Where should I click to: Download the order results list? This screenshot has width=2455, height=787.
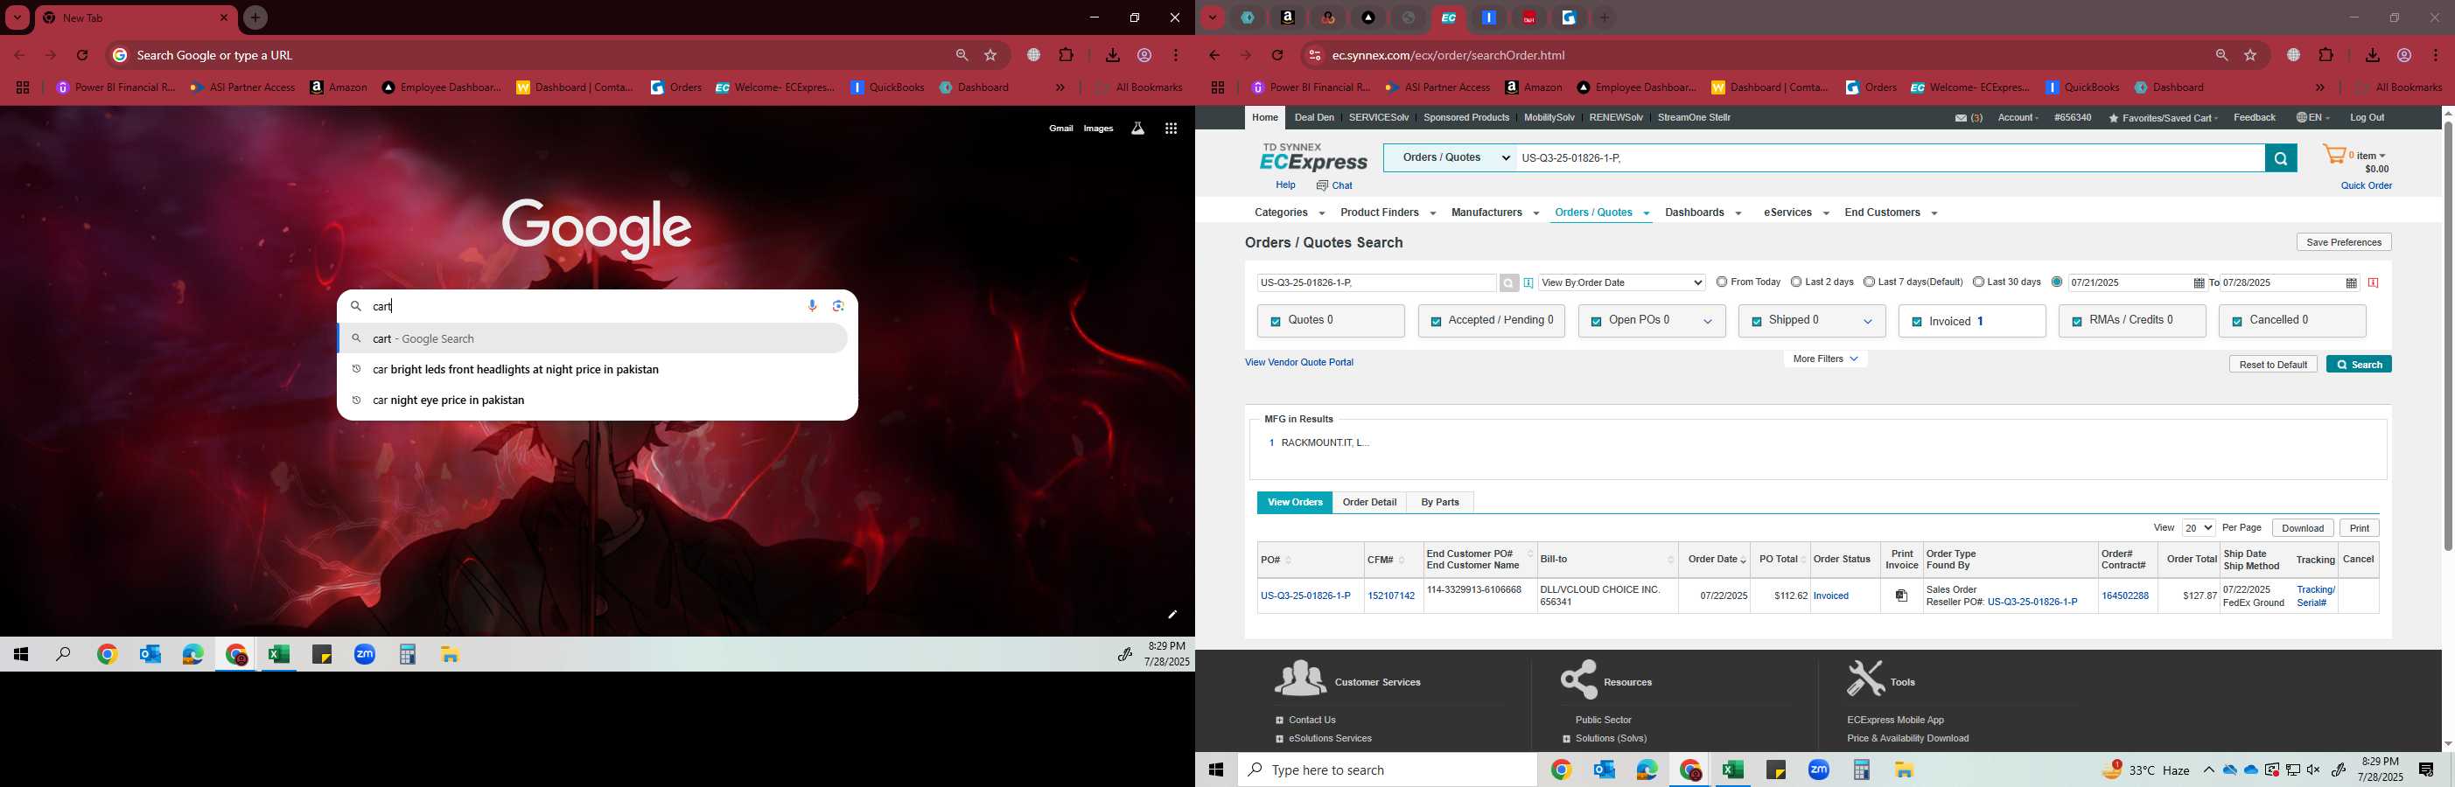coord(2302,528)
